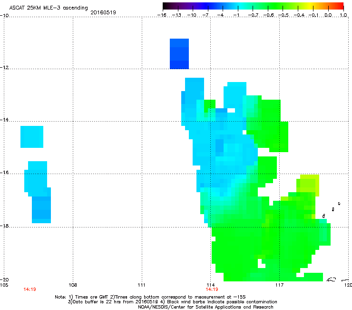The image size is (352, 310).
Task: Select the date label 20160519
Action: [103, 12]
